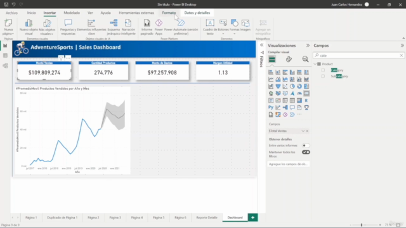Select the treemap visual
Viewport: 406px width, 228px height.
(x=306, y=86)
